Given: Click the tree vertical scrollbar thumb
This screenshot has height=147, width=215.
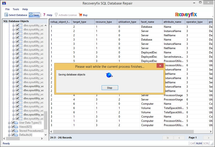Looking at the screenshot, I should click(46, 120).
